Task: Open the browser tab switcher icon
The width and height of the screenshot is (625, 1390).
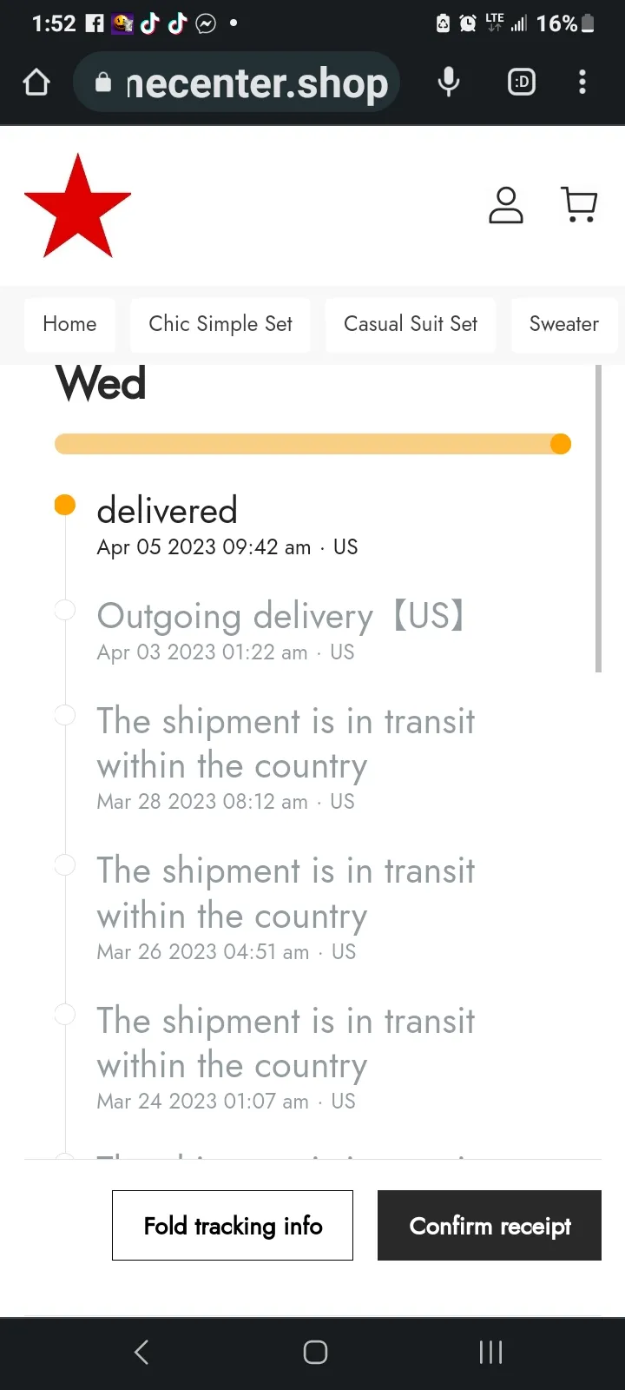Action: click(522, 83)
